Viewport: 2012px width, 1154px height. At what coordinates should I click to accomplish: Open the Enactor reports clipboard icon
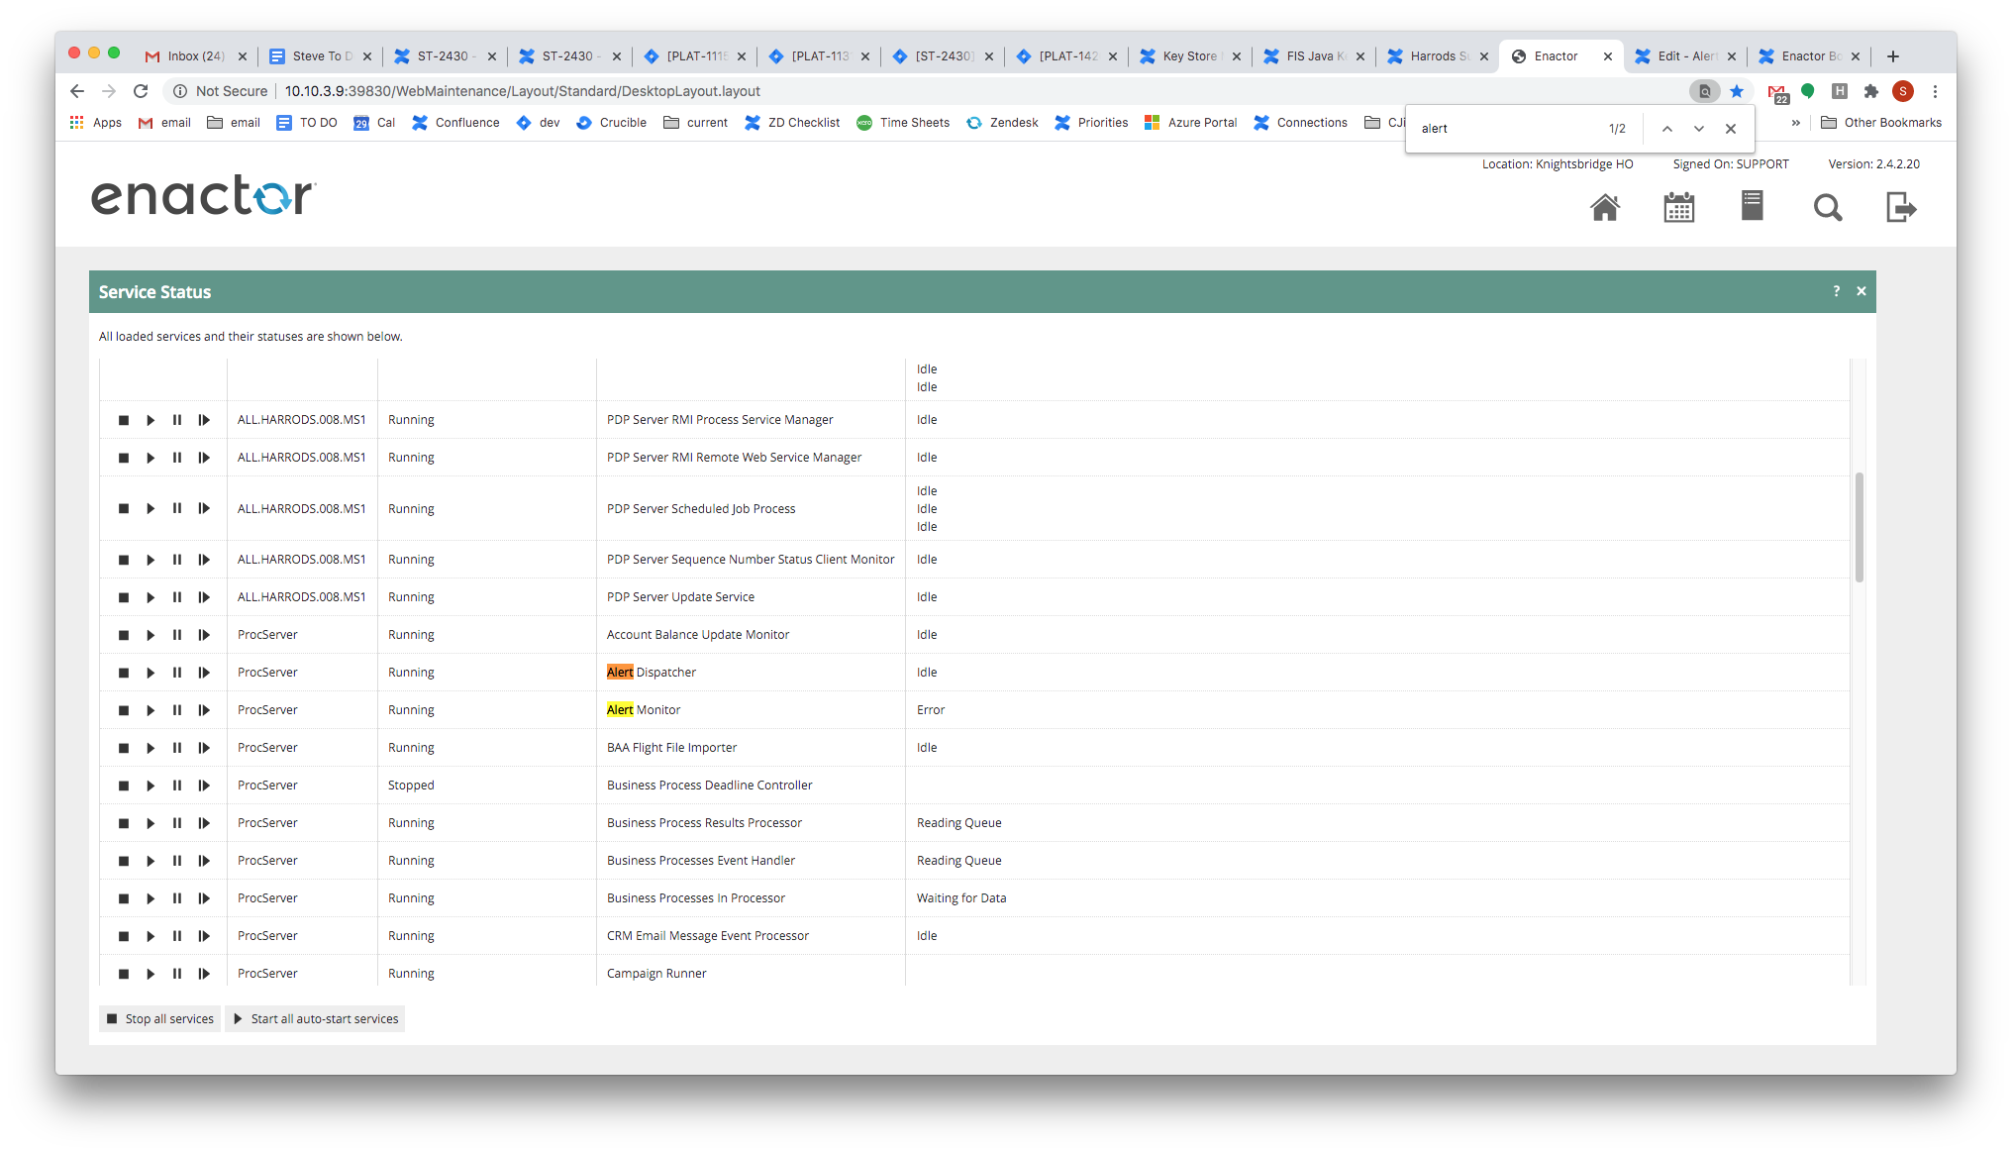tap(1752, 207)
